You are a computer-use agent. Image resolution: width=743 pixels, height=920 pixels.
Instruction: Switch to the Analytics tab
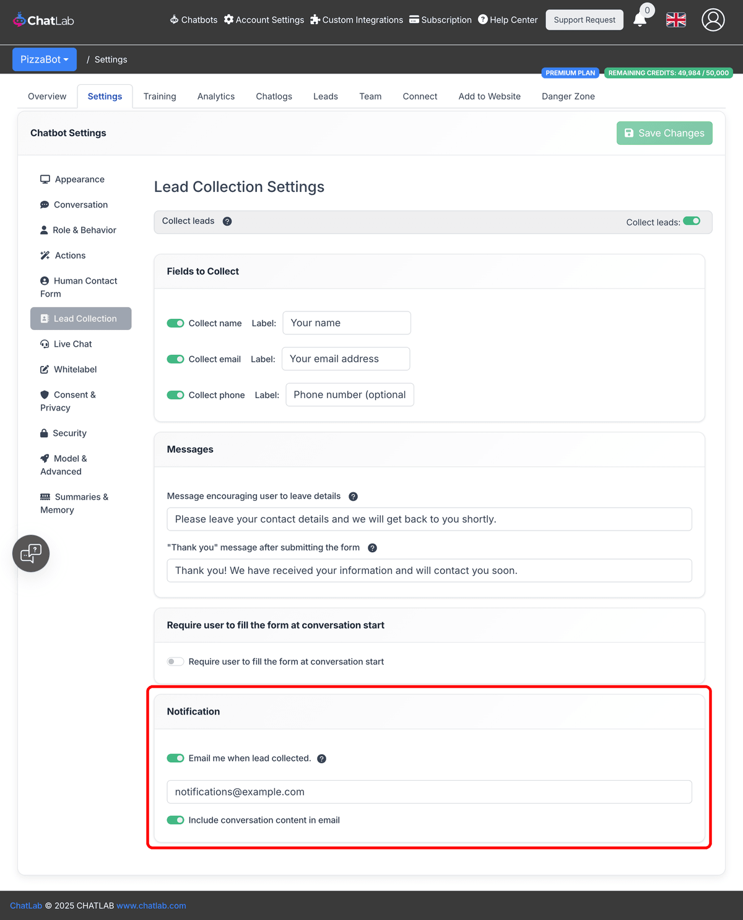pos(216,97)
